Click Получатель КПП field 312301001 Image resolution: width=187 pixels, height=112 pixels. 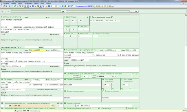57,50
